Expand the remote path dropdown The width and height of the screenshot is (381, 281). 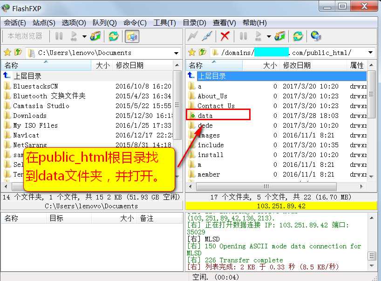pyautogui.click(x=370, y=53)
